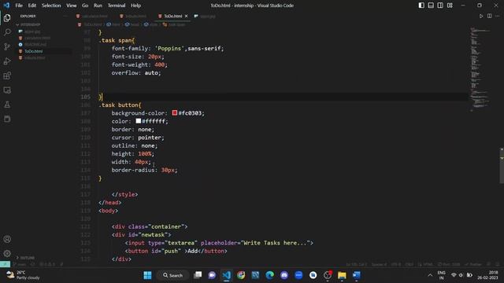Toggle the bottom Panel layout button
The width and height of the screenshot is (504, 283).
coord(431,6)
